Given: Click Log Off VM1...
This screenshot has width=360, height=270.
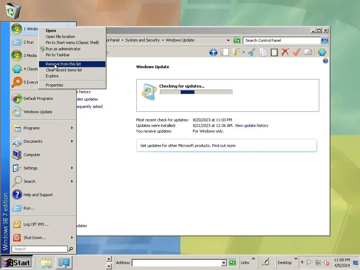Looking at the screenshot, I should [x=43, y=224].
